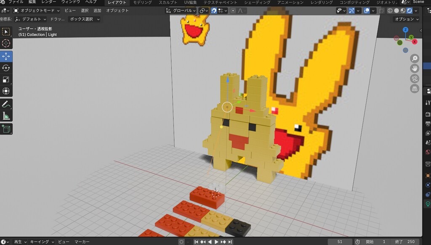
Task: Open the overlays options dropdown arrow
Action: [373, 11]
